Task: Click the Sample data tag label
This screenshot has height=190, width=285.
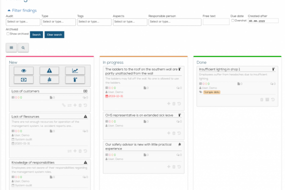Action: 212,92
